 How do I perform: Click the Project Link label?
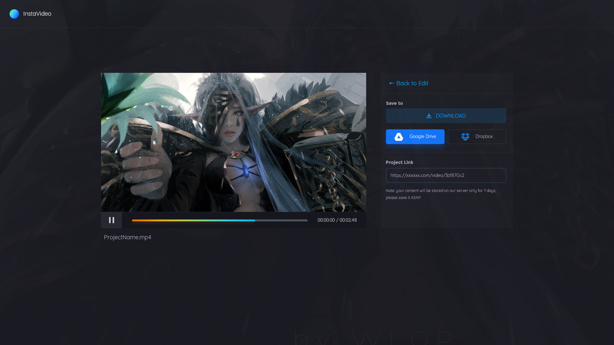pos(399,162)
